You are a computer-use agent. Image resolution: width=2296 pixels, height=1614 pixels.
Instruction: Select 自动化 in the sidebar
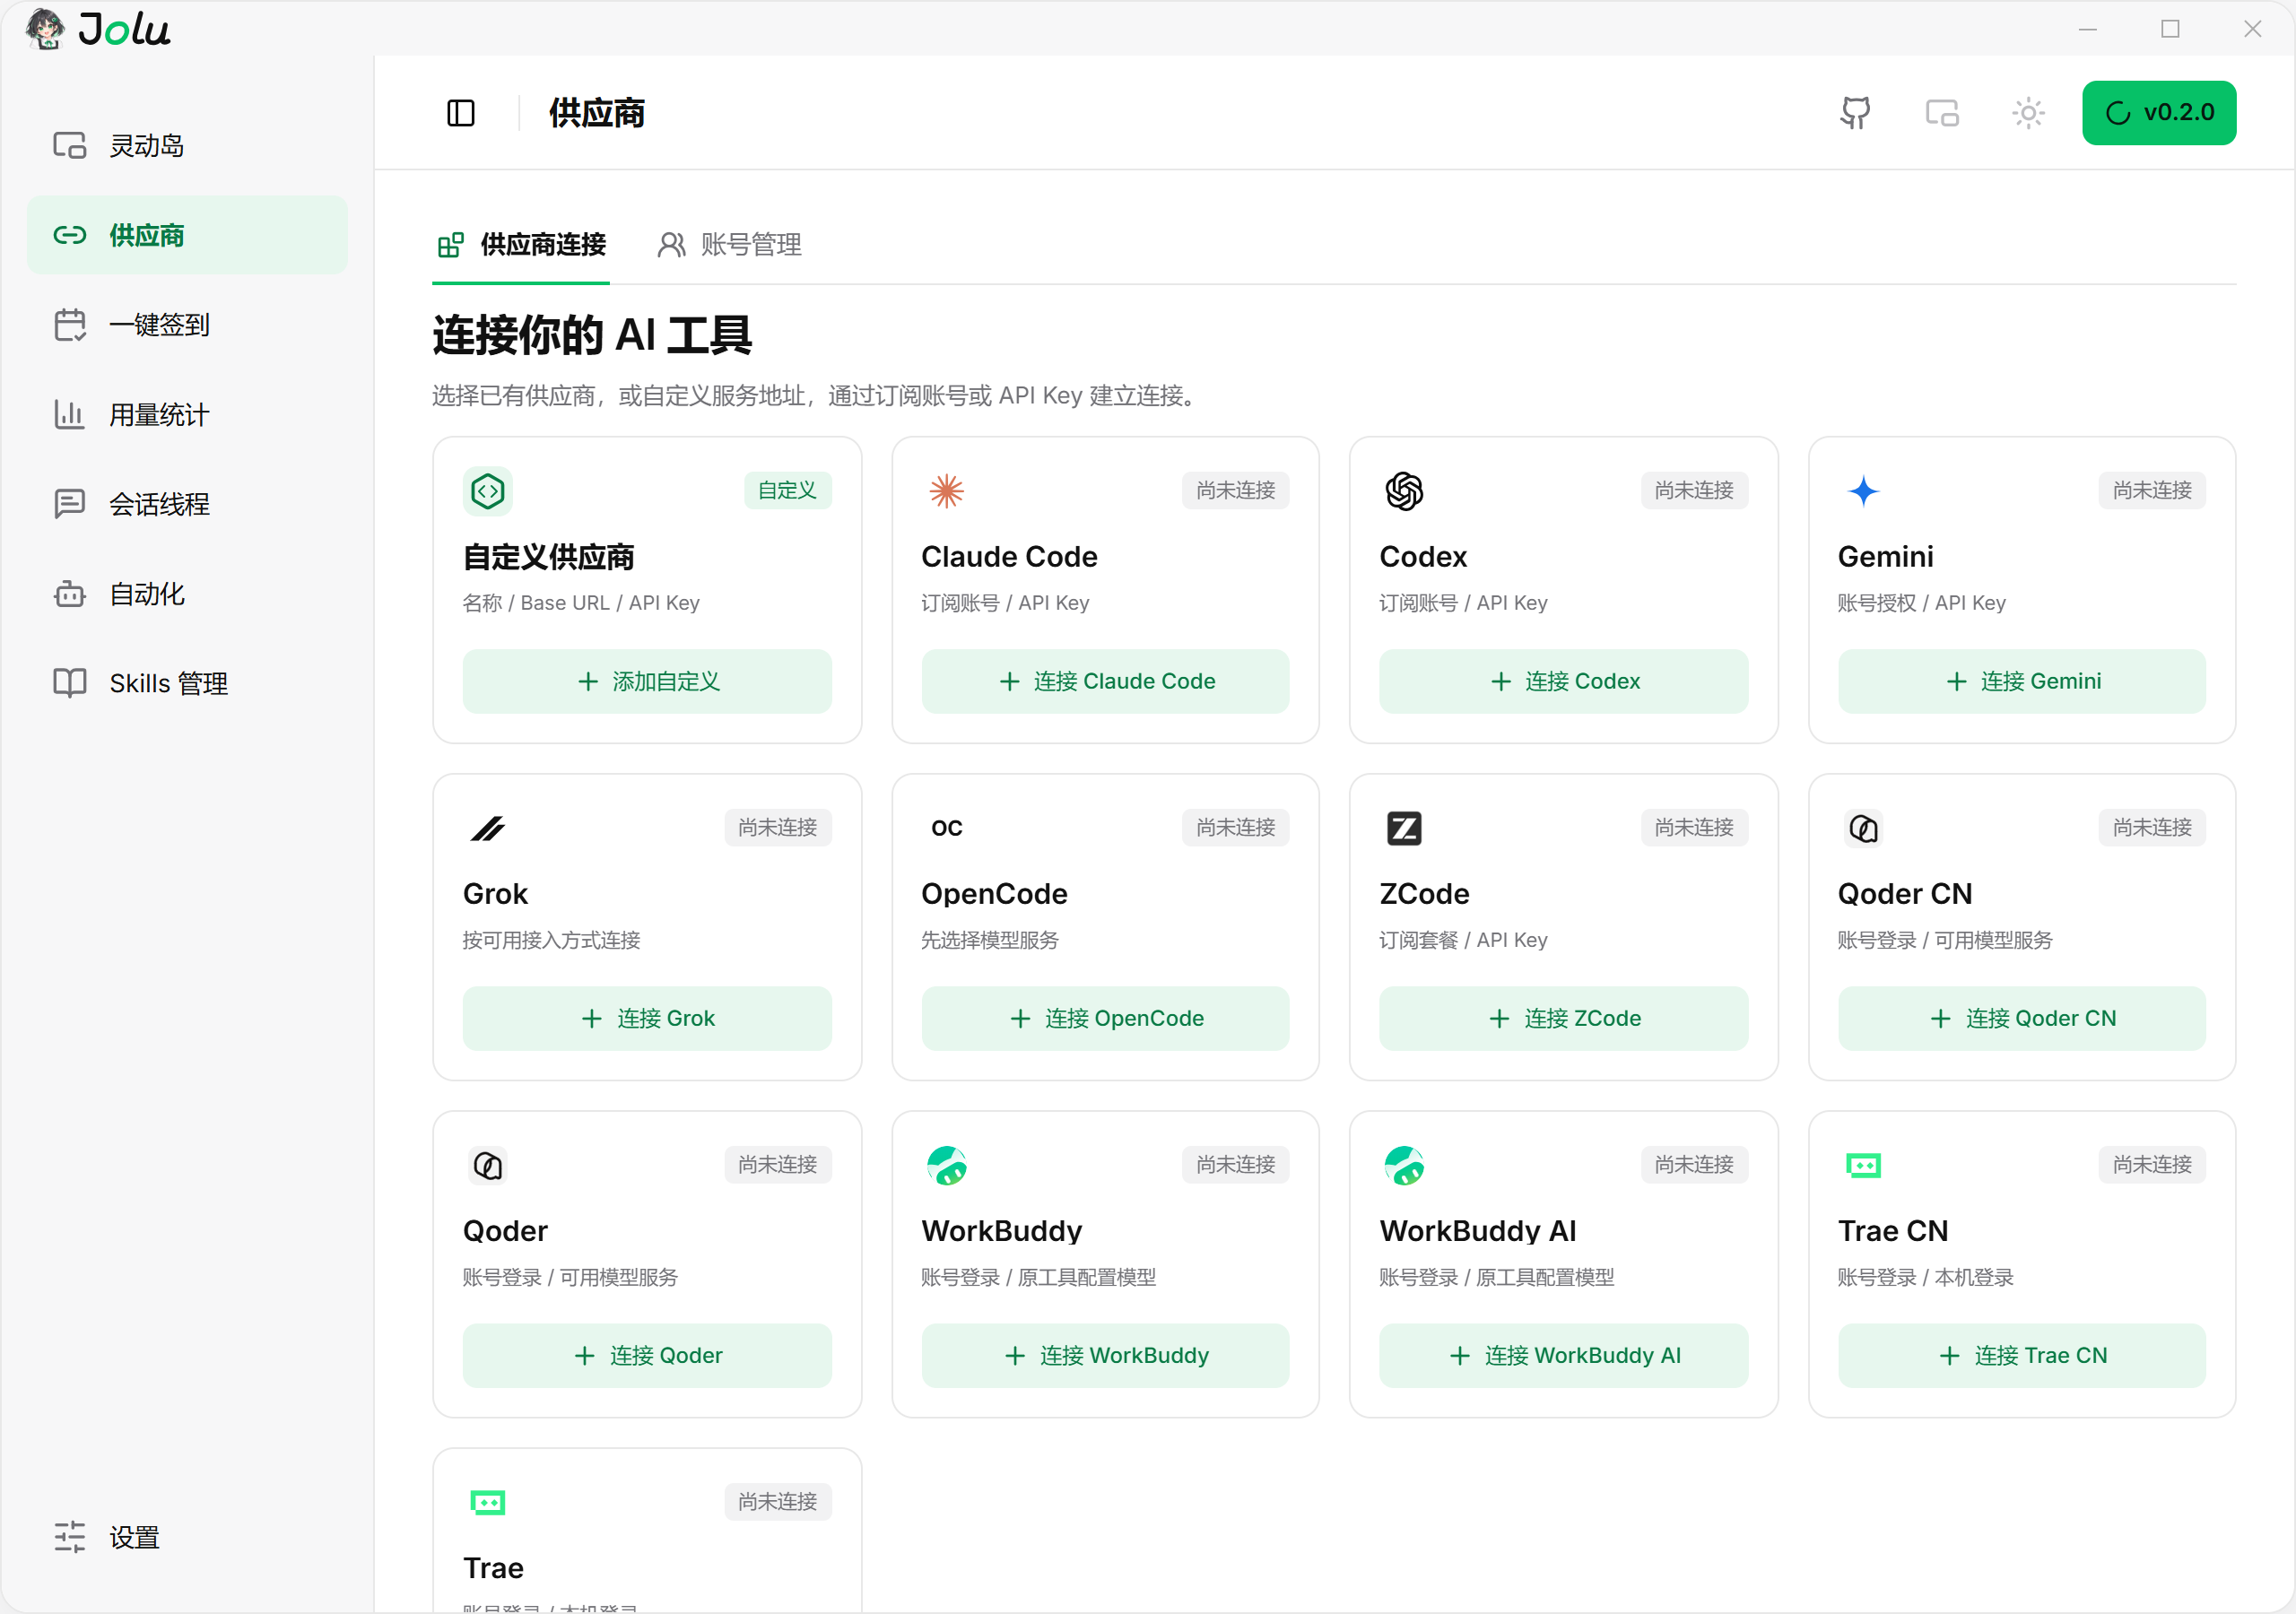[187, 594]
